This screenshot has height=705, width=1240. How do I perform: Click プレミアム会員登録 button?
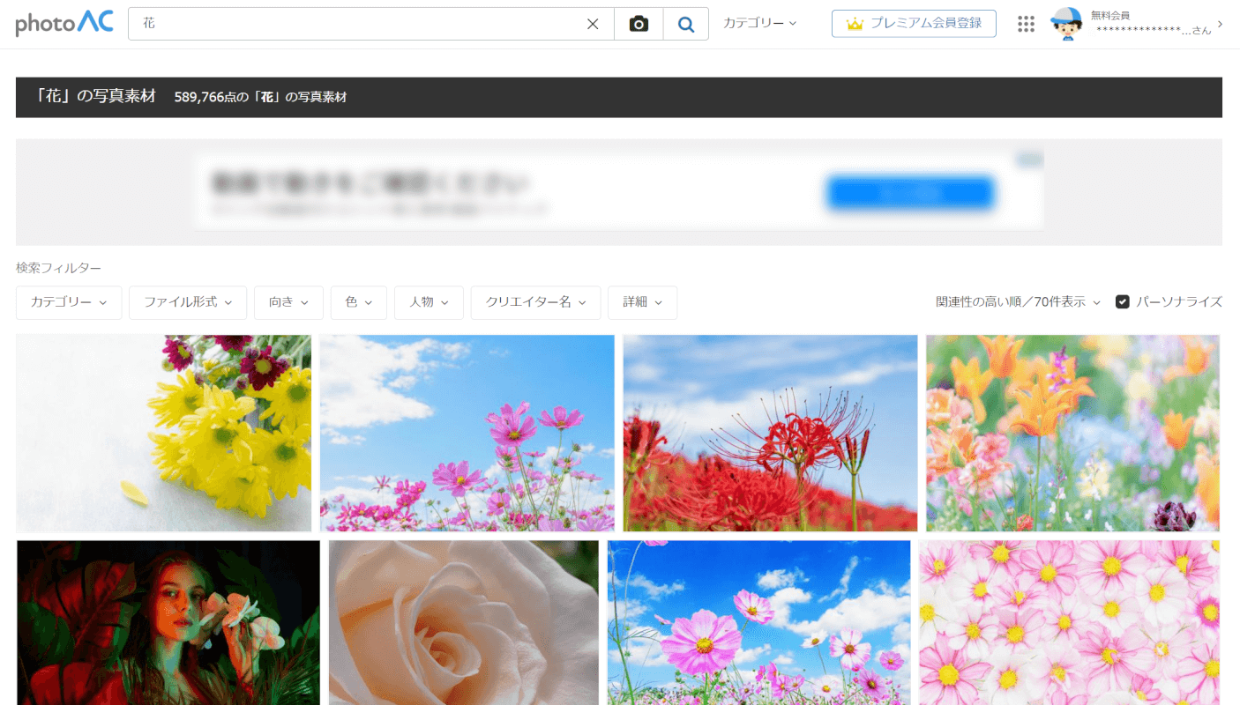click(x=914, y=24)
